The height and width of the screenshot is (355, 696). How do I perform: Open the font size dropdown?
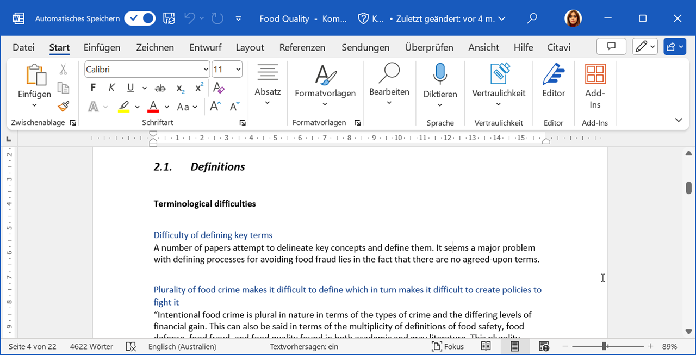click(x=238, y=70)
